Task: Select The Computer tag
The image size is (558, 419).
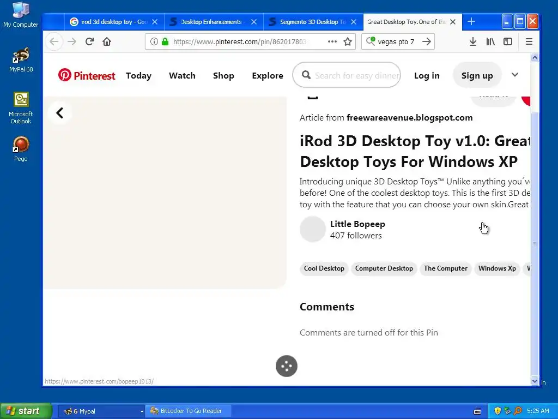Action: (x=446, y=268)
